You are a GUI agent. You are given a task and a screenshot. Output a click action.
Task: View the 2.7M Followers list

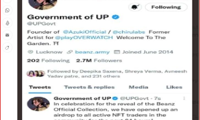[99, 61]
